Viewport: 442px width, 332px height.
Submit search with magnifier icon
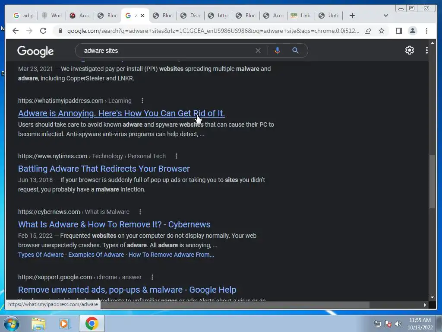click(295, 51)
